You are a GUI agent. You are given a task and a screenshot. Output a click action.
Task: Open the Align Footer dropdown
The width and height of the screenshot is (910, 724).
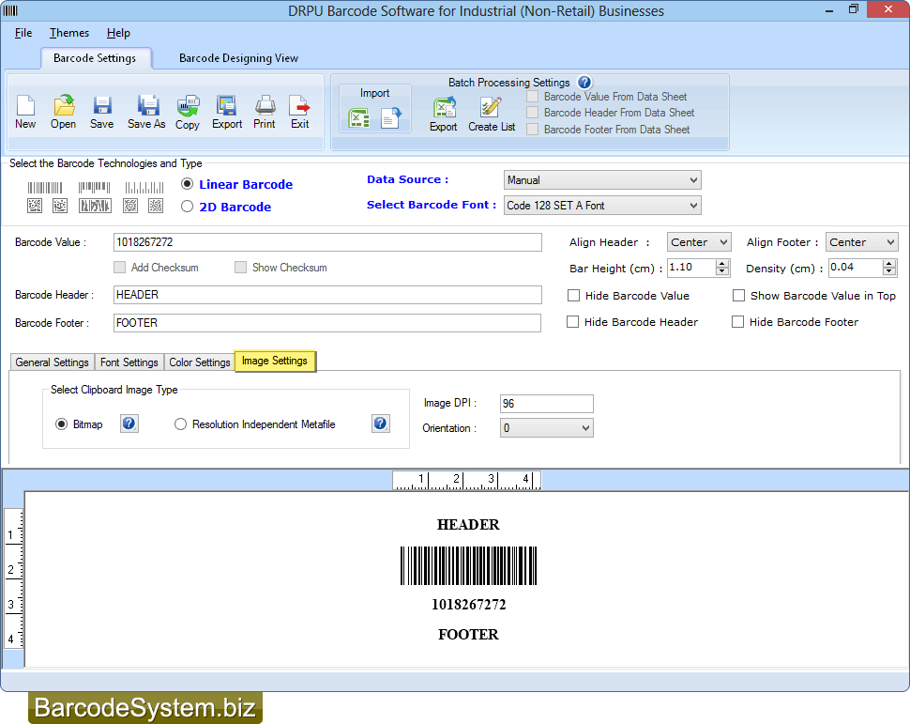[862, 241]
